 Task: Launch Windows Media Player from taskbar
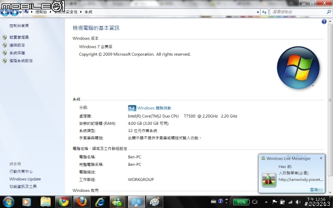[x=27, y=202]
